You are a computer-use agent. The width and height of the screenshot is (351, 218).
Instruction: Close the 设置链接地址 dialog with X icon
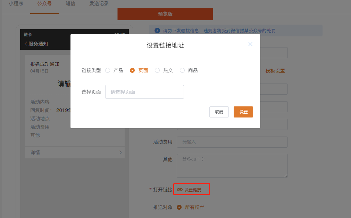pyautogui.click(x=250, y=44)
